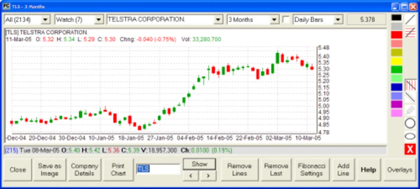Select the single trend line drawing tool
Image resolution: width=420 pixels, height=189 pixels.
(x=410, y=19)
